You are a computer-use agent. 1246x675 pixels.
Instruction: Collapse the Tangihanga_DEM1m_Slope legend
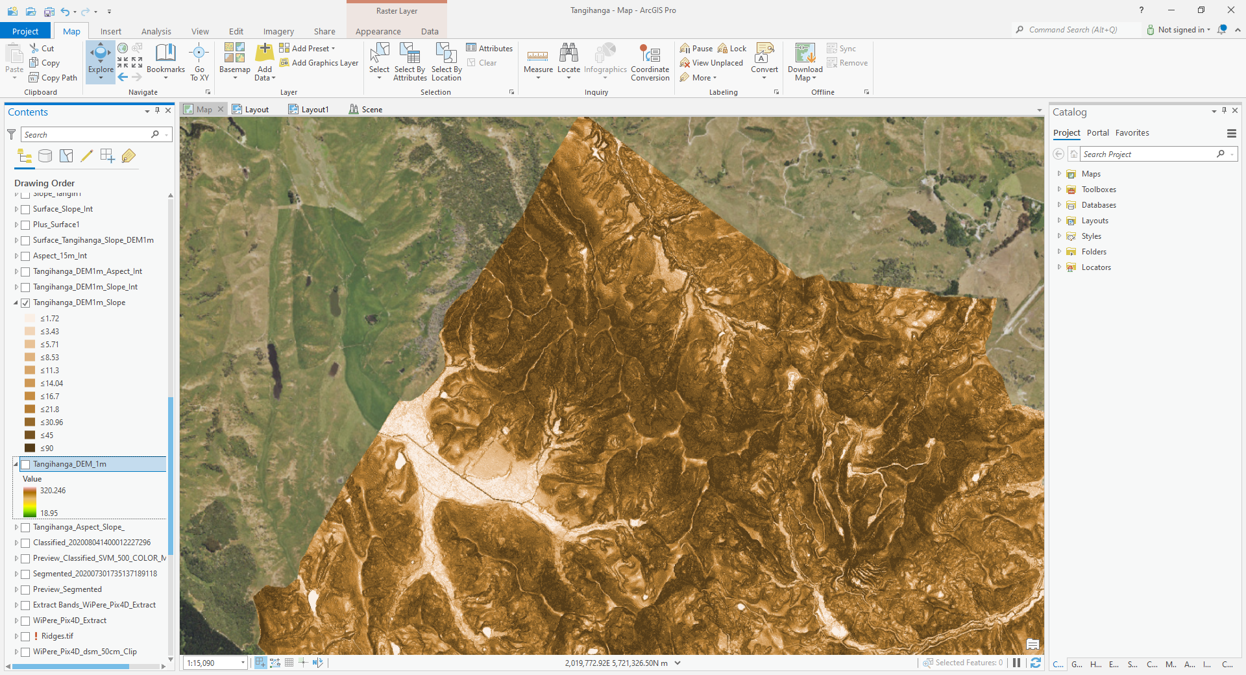pyautogui.click(x=16, y=302)
